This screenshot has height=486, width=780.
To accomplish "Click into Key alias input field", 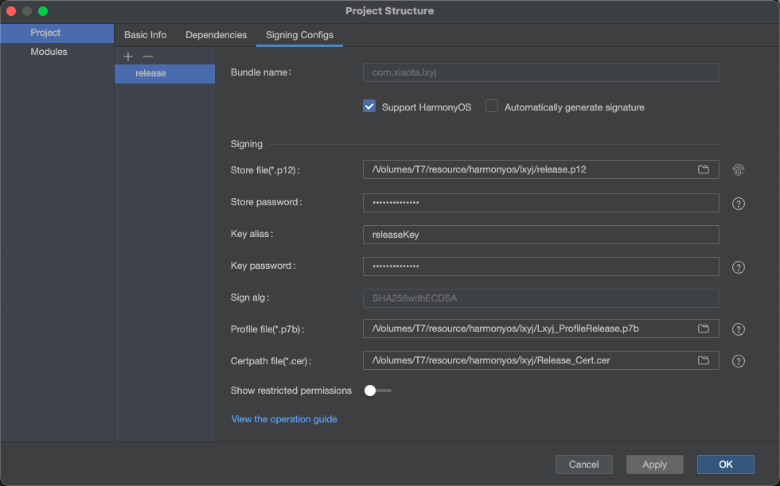I will (540, 235).
